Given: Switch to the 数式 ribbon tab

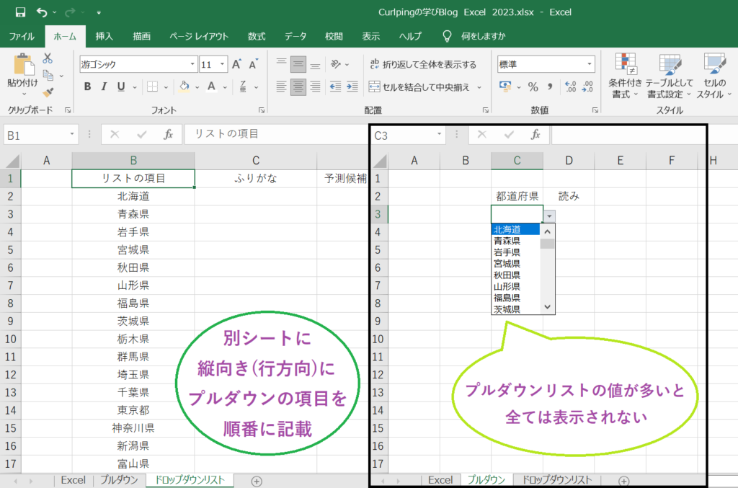Looking at the screenshot, I should [x=257, y=36].
